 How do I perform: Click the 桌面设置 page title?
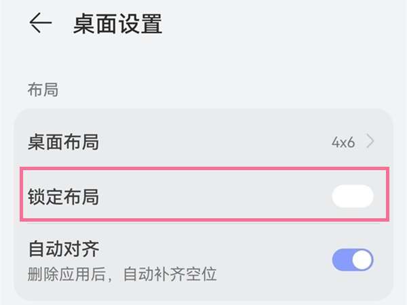(117, 24)
